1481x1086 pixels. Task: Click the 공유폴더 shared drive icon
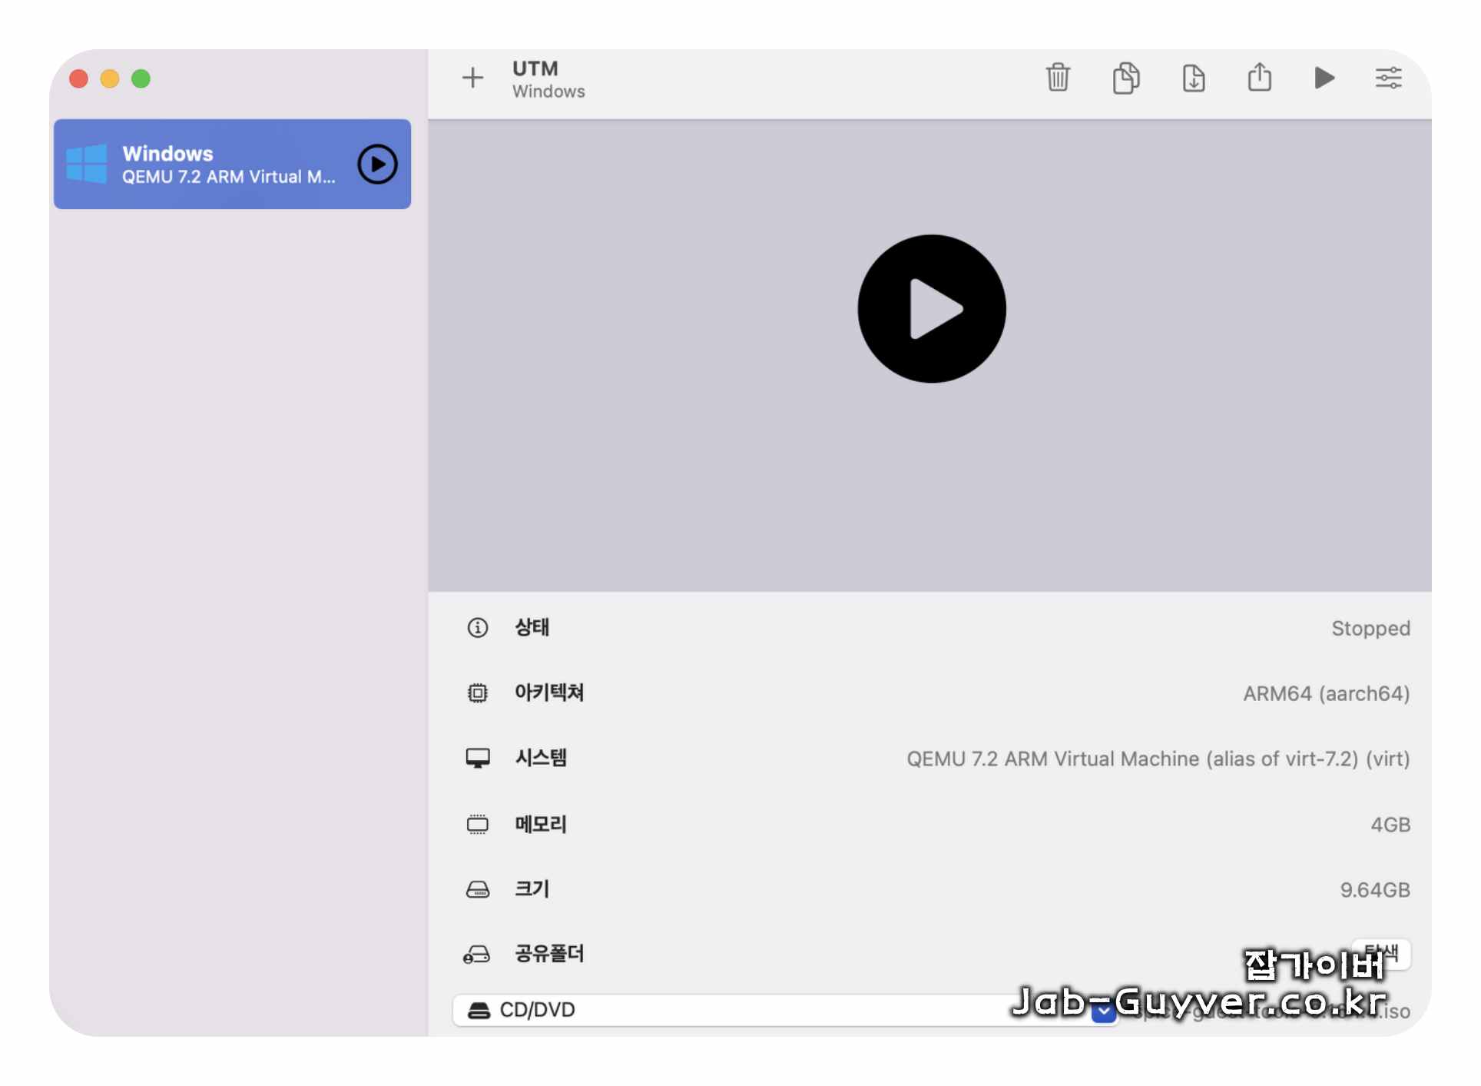pyautogui.click(x=476, y=955)
